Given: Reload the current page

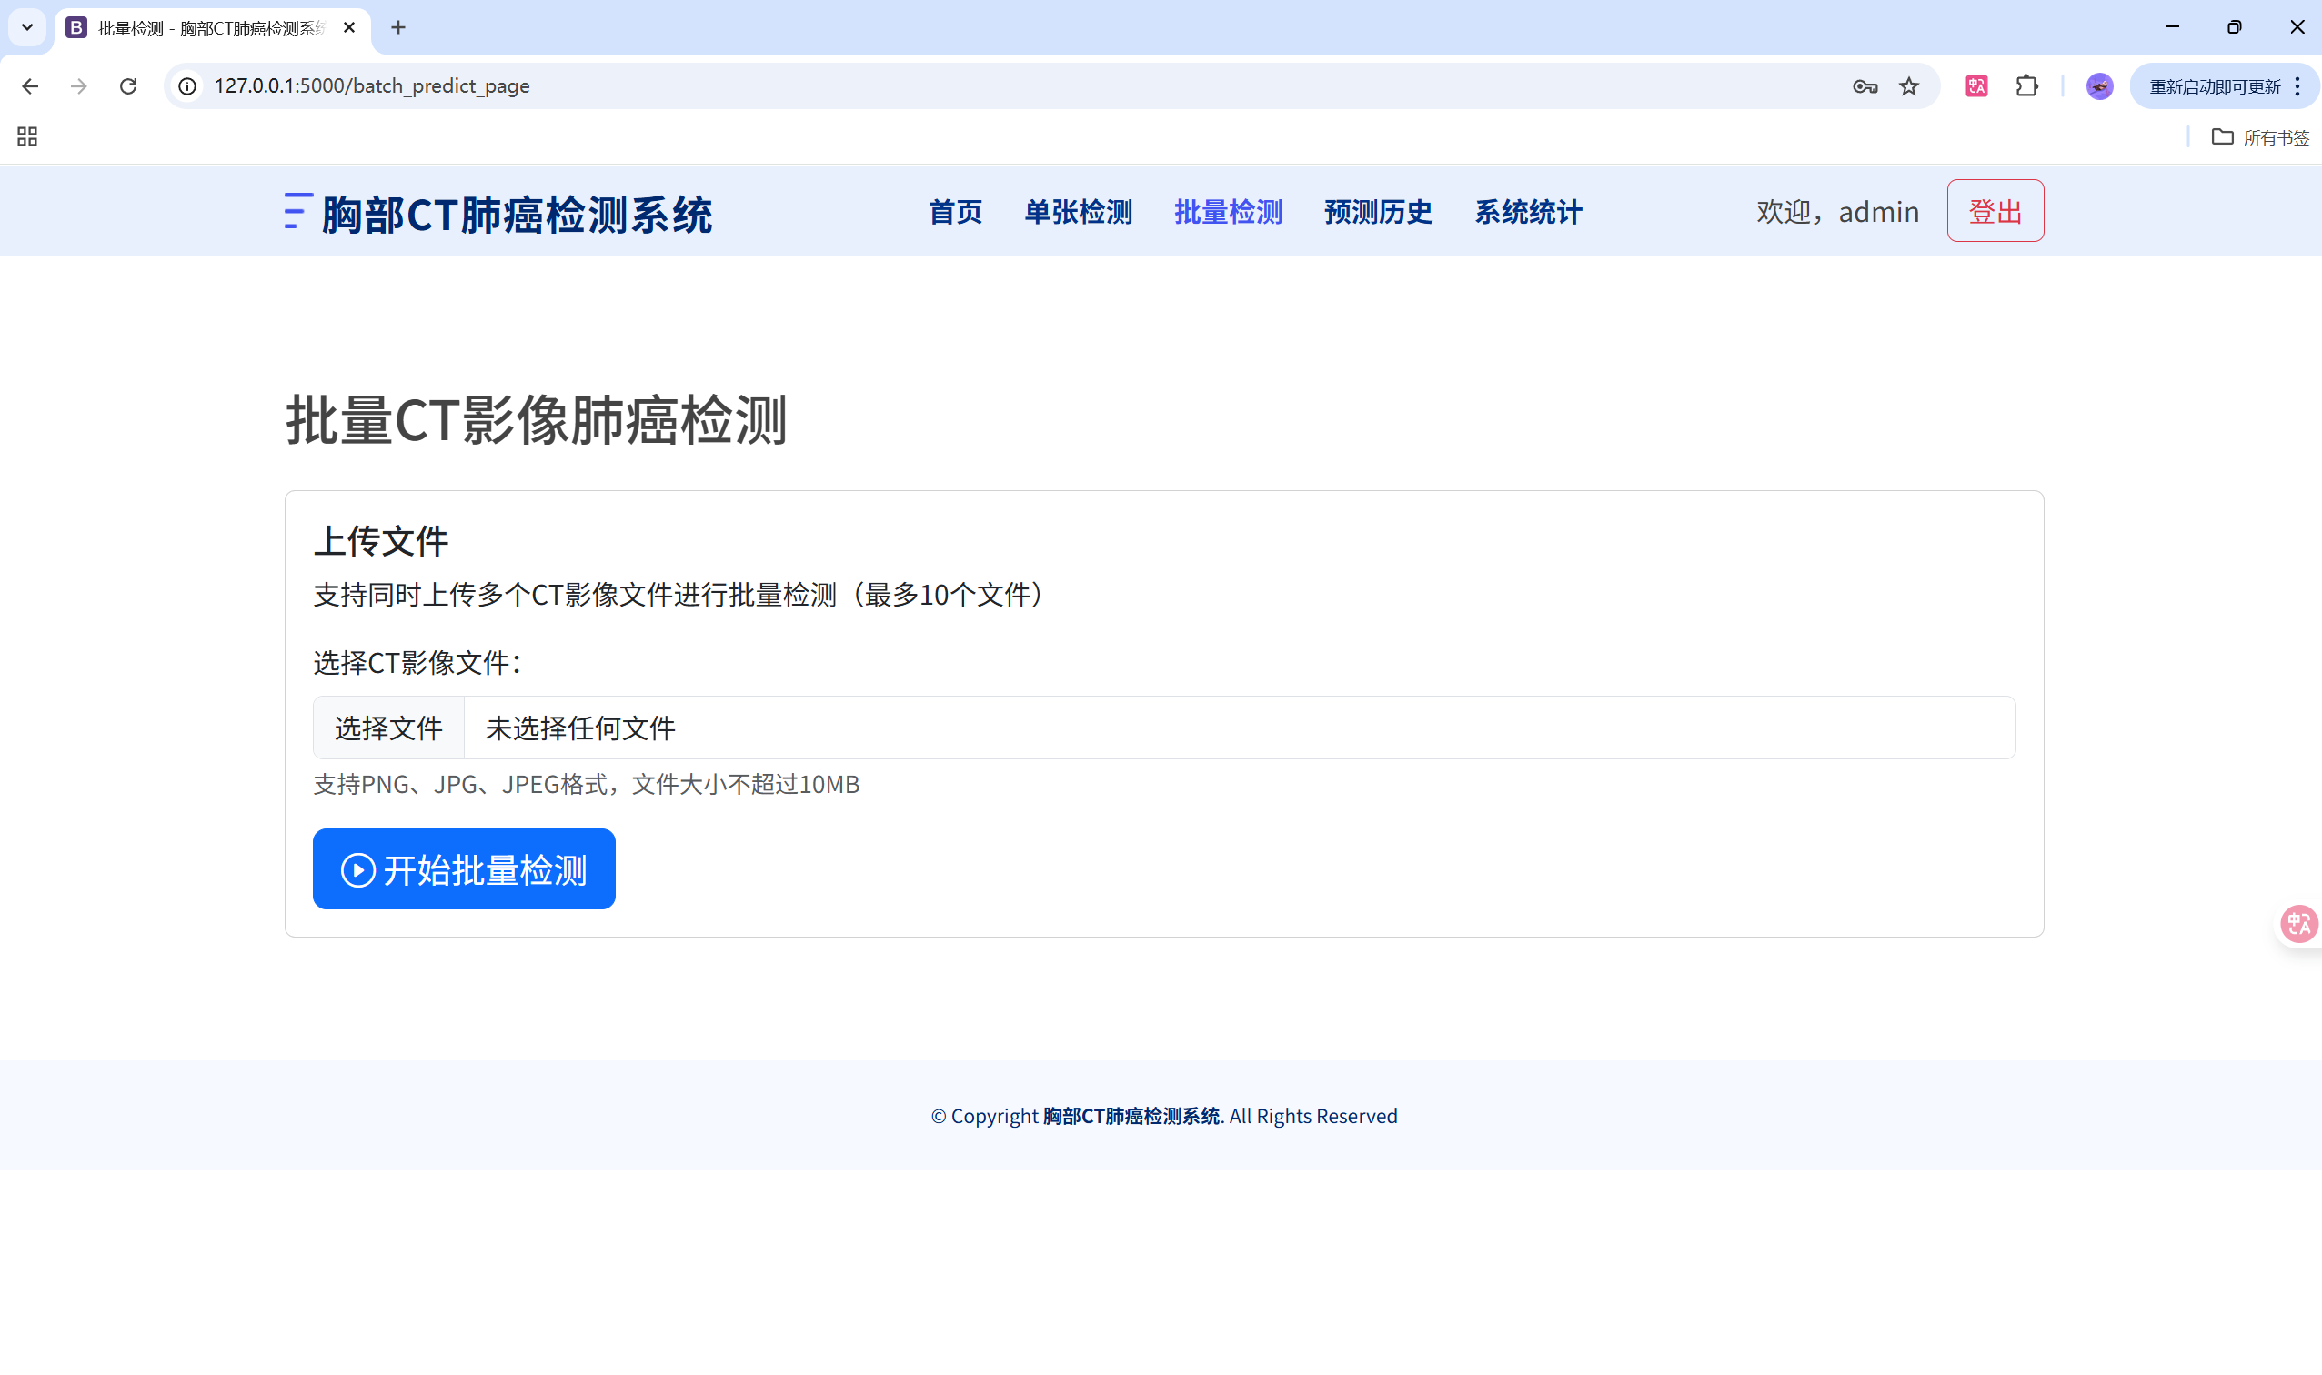Looking at the screenshot, I should [129, 86].
